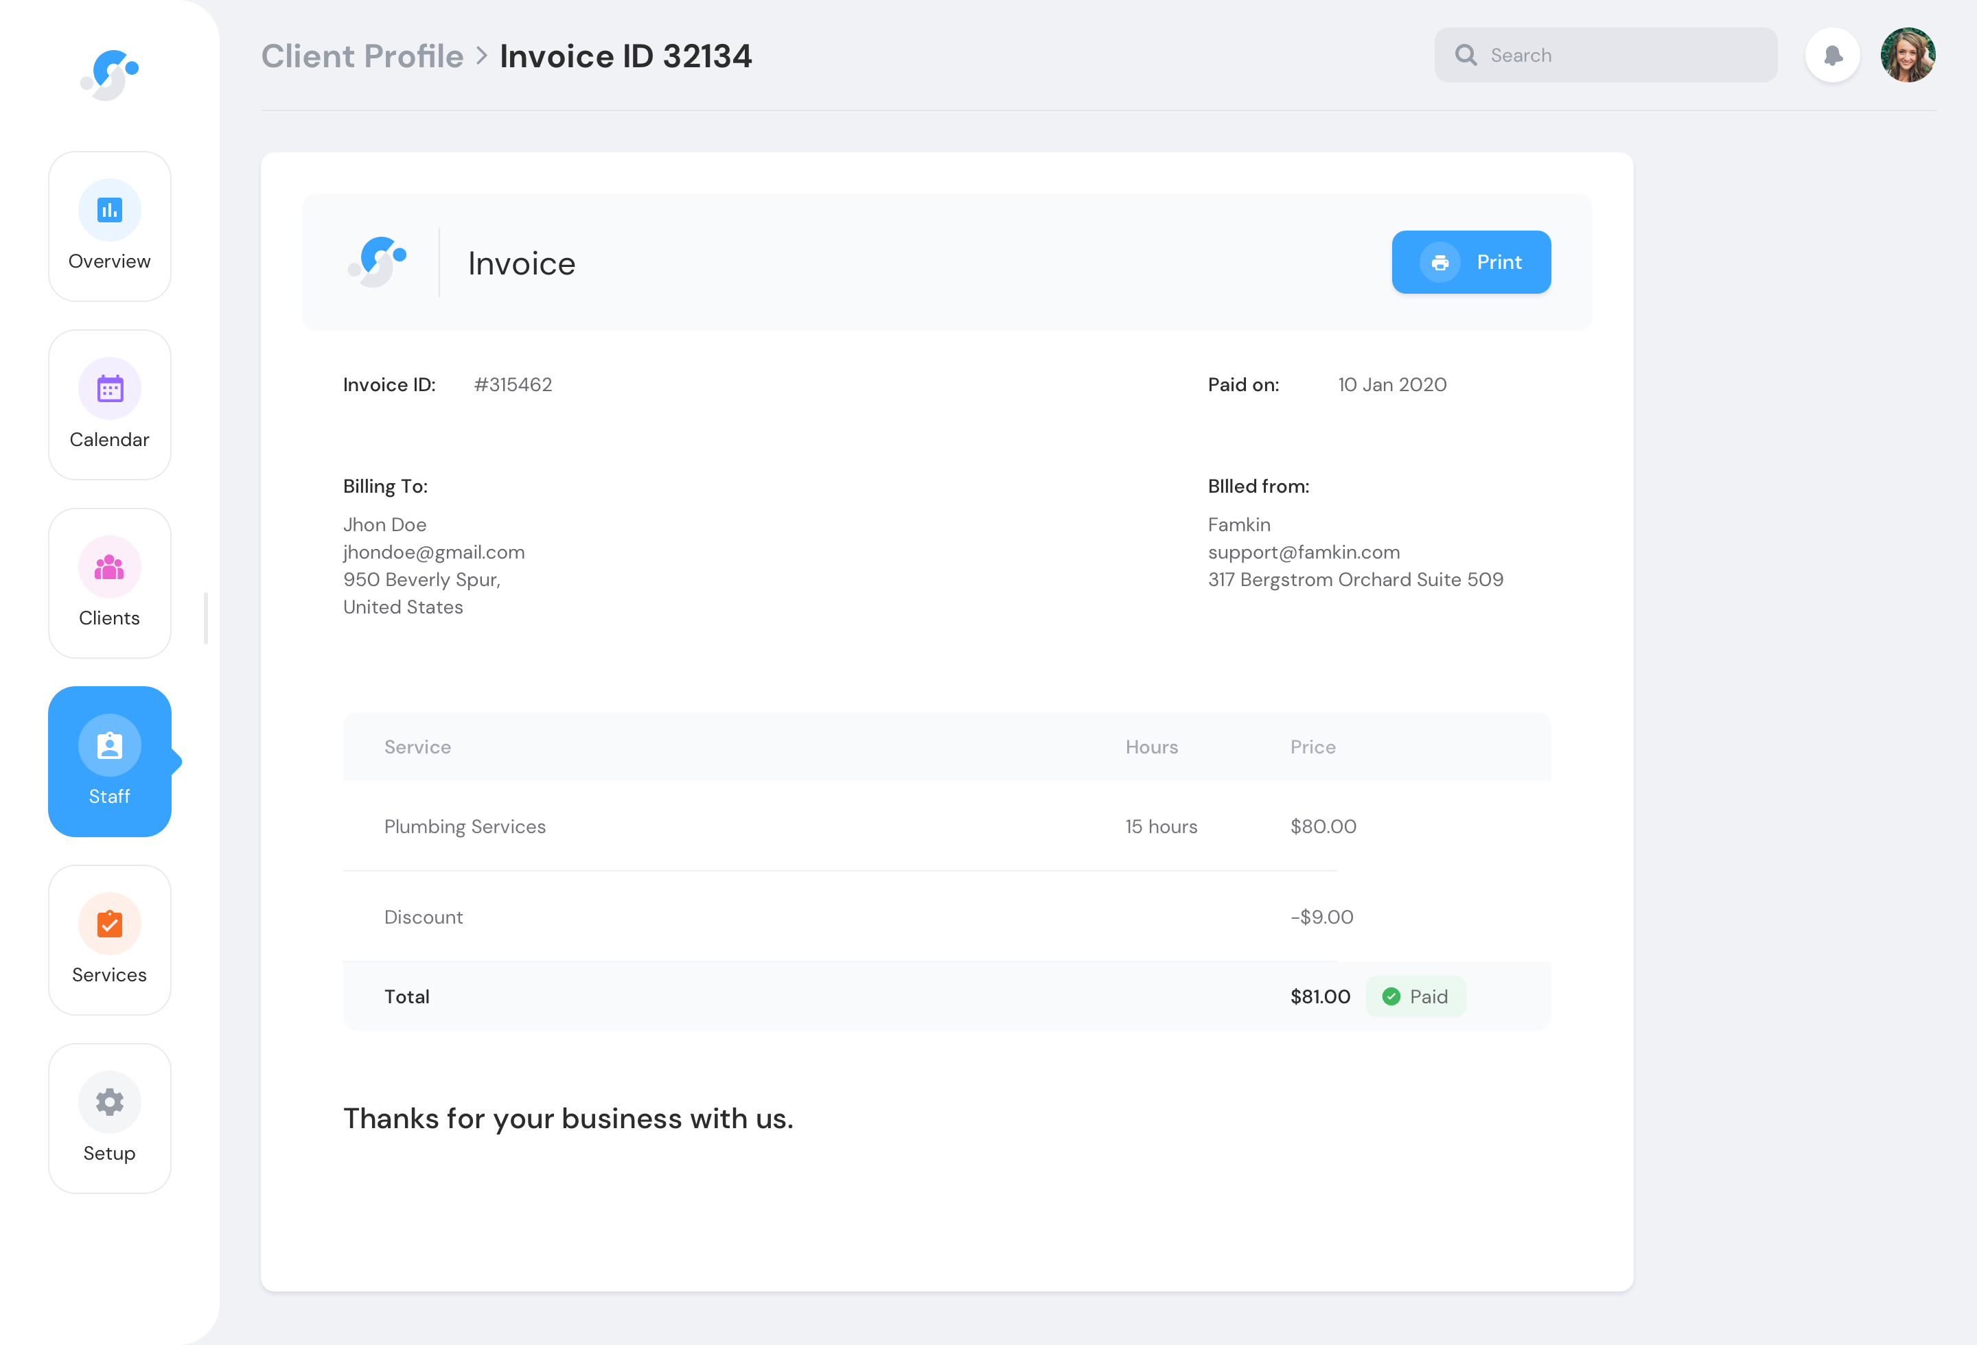
Task: Click the search magnifier icon
Action: point(1466,56)
